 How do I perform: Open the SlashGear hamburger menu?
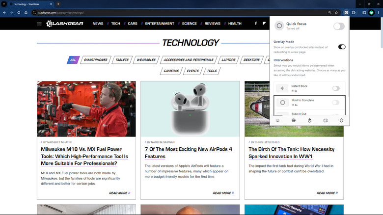pos(39,24)
